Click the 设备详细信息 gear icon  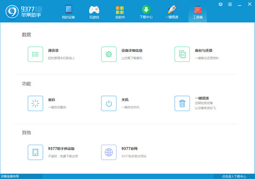pyautogui.click(x=109, y=54)
